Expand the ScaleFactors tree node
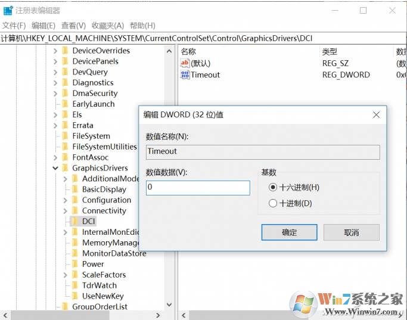The width and height of the screenshot is (407, 320). click(65, 275)
